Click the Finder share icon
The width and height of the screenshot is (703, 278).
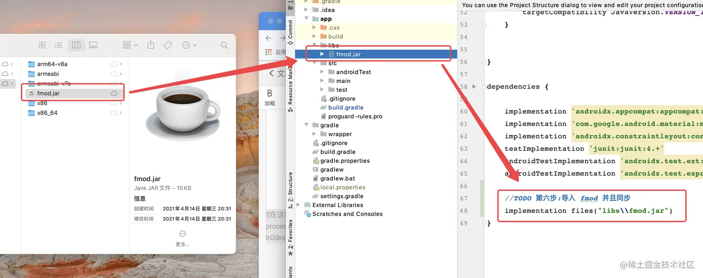(151, 45)
